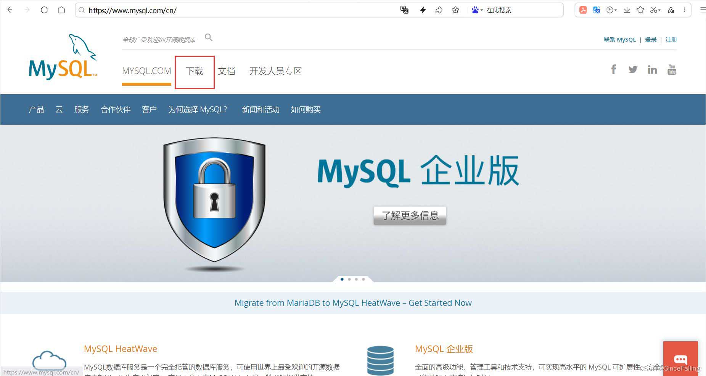Open the 产品 products menu
706x376 pixels.
click(36, 110)
